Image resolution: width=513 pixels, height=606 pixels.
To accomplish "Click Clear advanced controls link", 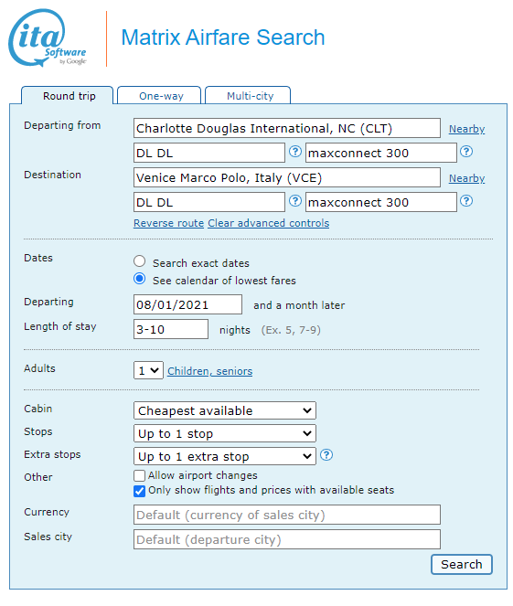I will [269, 223].
